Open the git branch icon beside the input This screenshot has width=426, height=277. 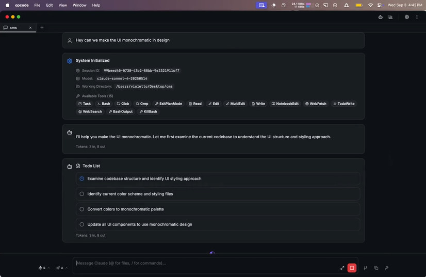366,268
